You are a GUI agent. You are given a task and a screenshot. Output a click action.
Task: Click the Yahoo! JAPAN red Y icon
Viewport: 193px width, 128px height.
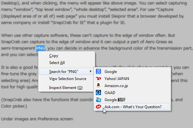[98, 78]
